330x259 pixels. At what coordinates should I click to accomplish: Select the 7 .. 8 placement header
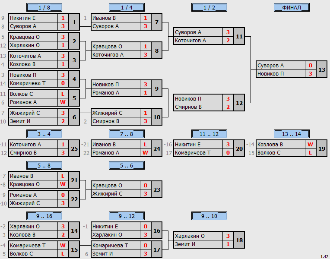coord(127,134)
